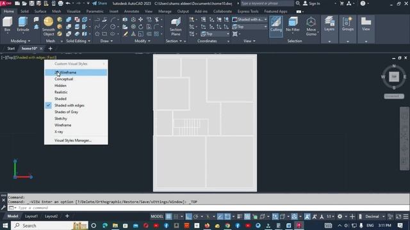The image size is (410, 230).
Task: Open AutoCAD from the Windows taskbar
Action: [x=299, y=226]
